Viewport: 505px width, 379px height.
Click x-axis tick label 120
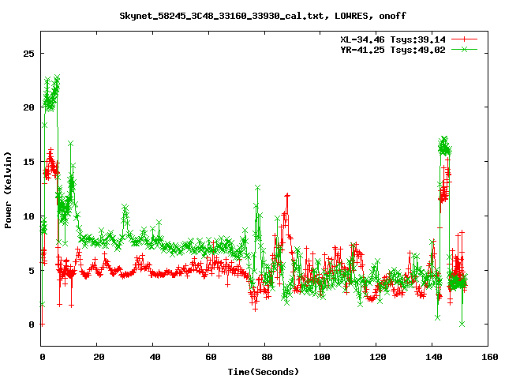(378, 357)
